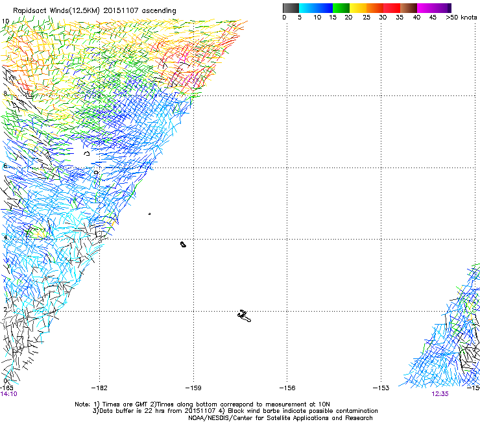The height and width of the screenshot is (422, 480).
Task: Click the legend label '15'
Action: point(333,18)
